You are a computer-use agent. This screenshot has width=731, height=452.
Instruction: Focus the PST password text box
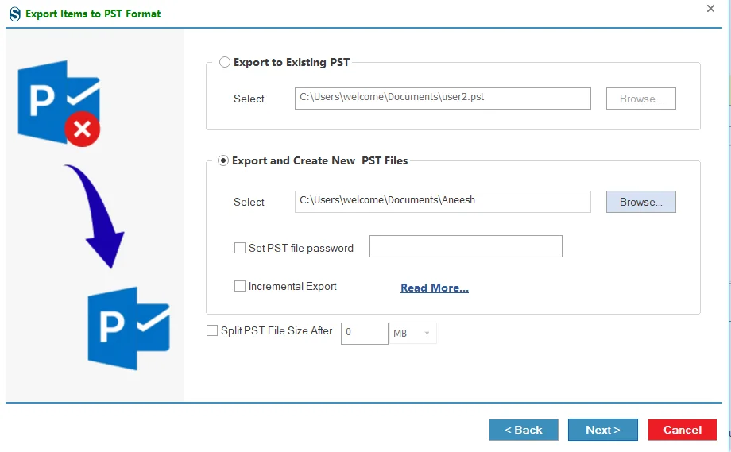466,246
